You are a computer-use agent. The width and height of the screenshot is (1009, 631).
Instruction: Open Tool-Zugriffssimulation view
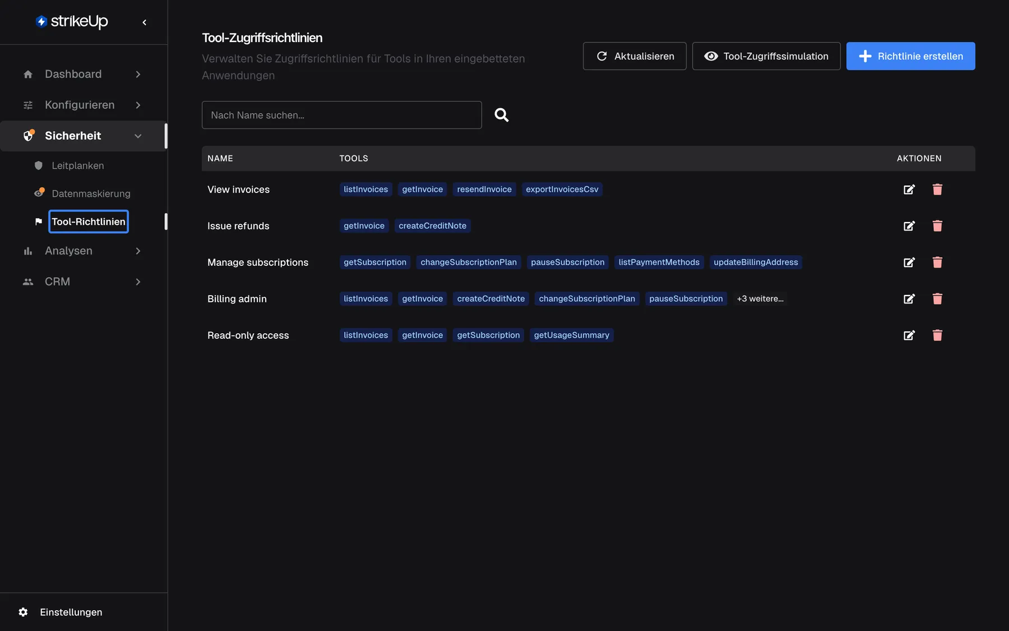coord(766,56)
